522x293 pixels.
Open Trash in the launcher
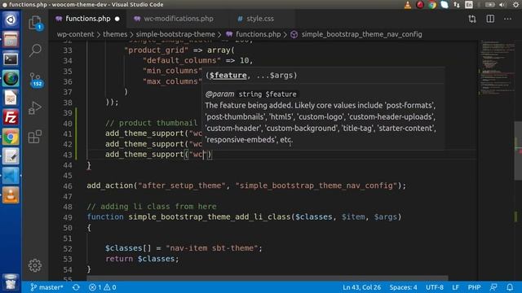(11, 282)
